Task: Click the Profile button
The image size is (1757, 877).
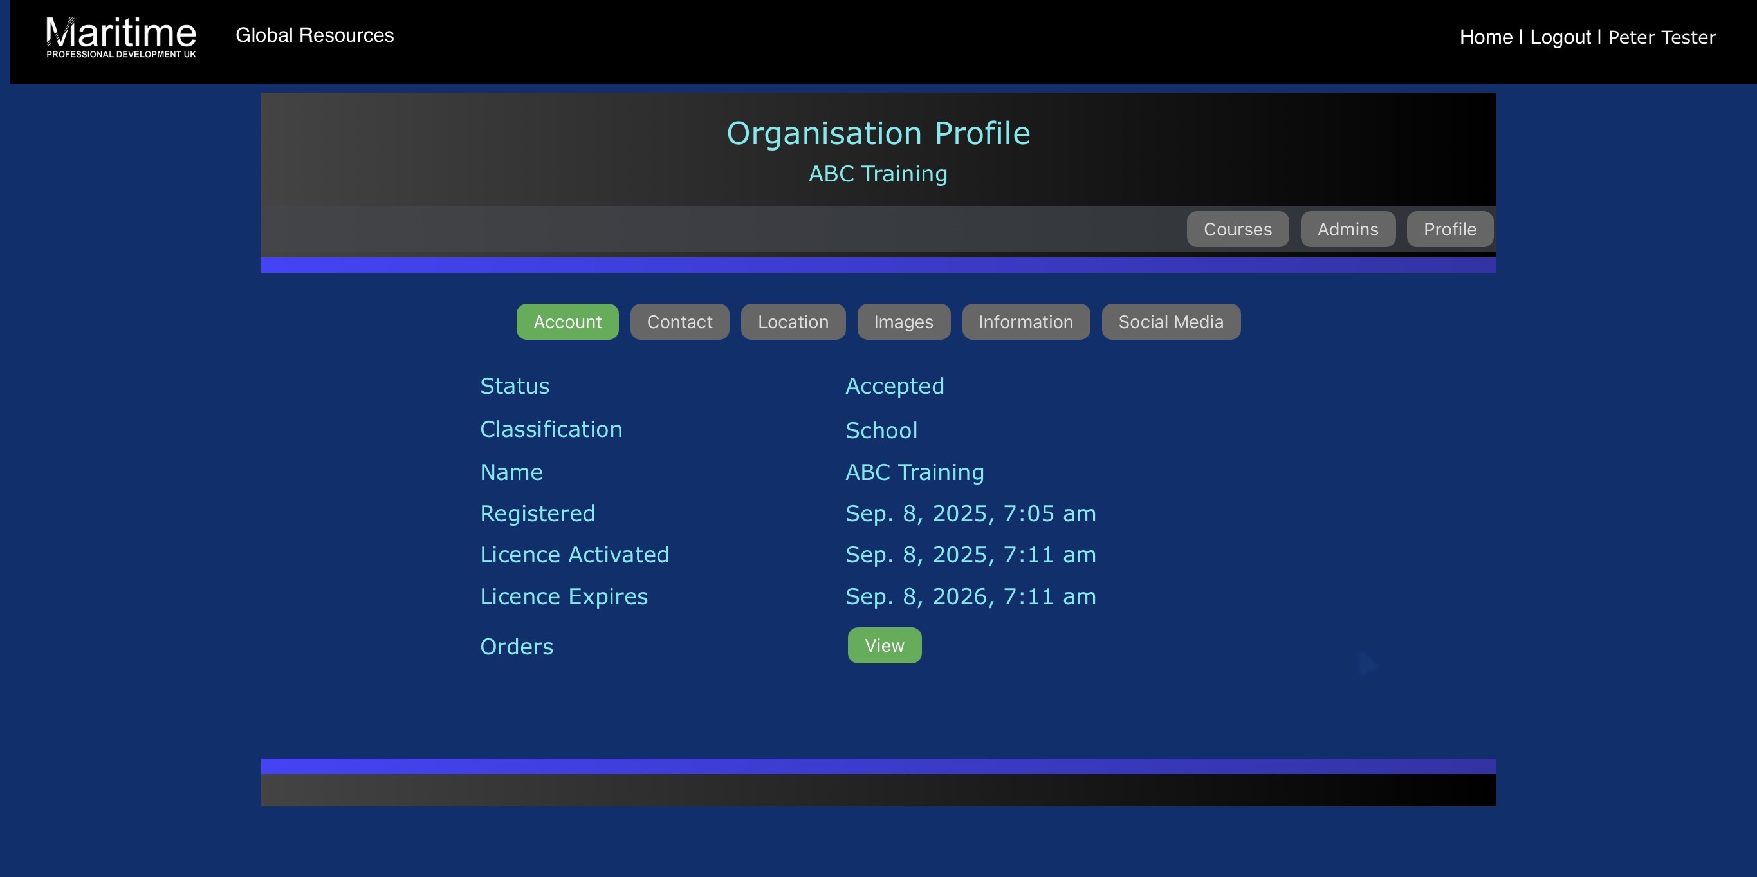Action: (x=1449, y=229)
